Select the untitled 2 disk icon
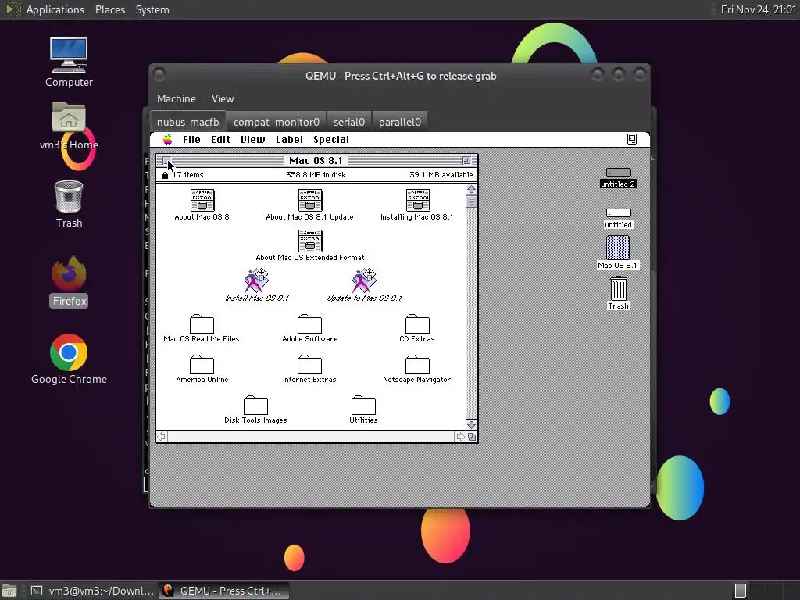 619,173
